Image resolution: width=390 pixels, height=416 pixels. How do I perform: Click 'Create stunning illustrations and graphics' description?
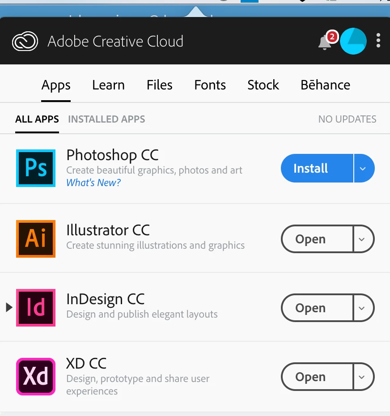click(156, 246)
